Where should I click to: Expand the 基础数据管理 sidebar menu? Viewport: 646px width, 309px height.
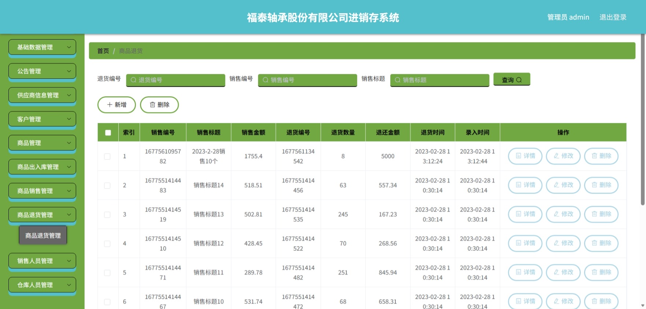click(x=42, y=47)
